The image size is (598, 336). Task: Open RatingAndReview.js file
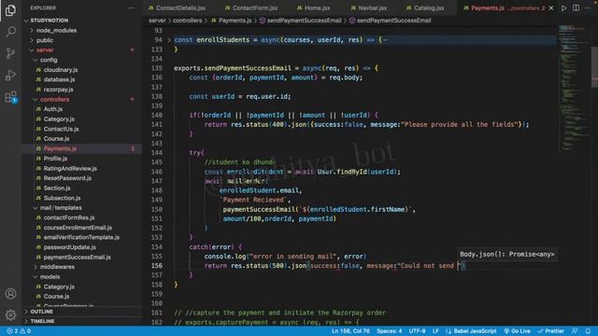(82, 168)
